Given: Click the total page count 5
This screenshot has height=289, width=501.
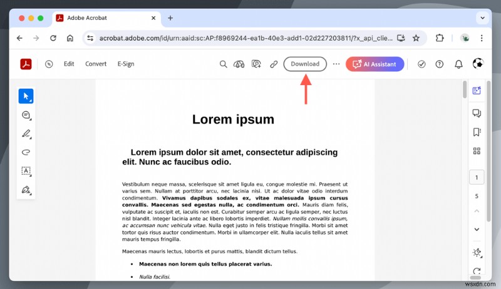Looking at the screenshot, I should 477,196.
